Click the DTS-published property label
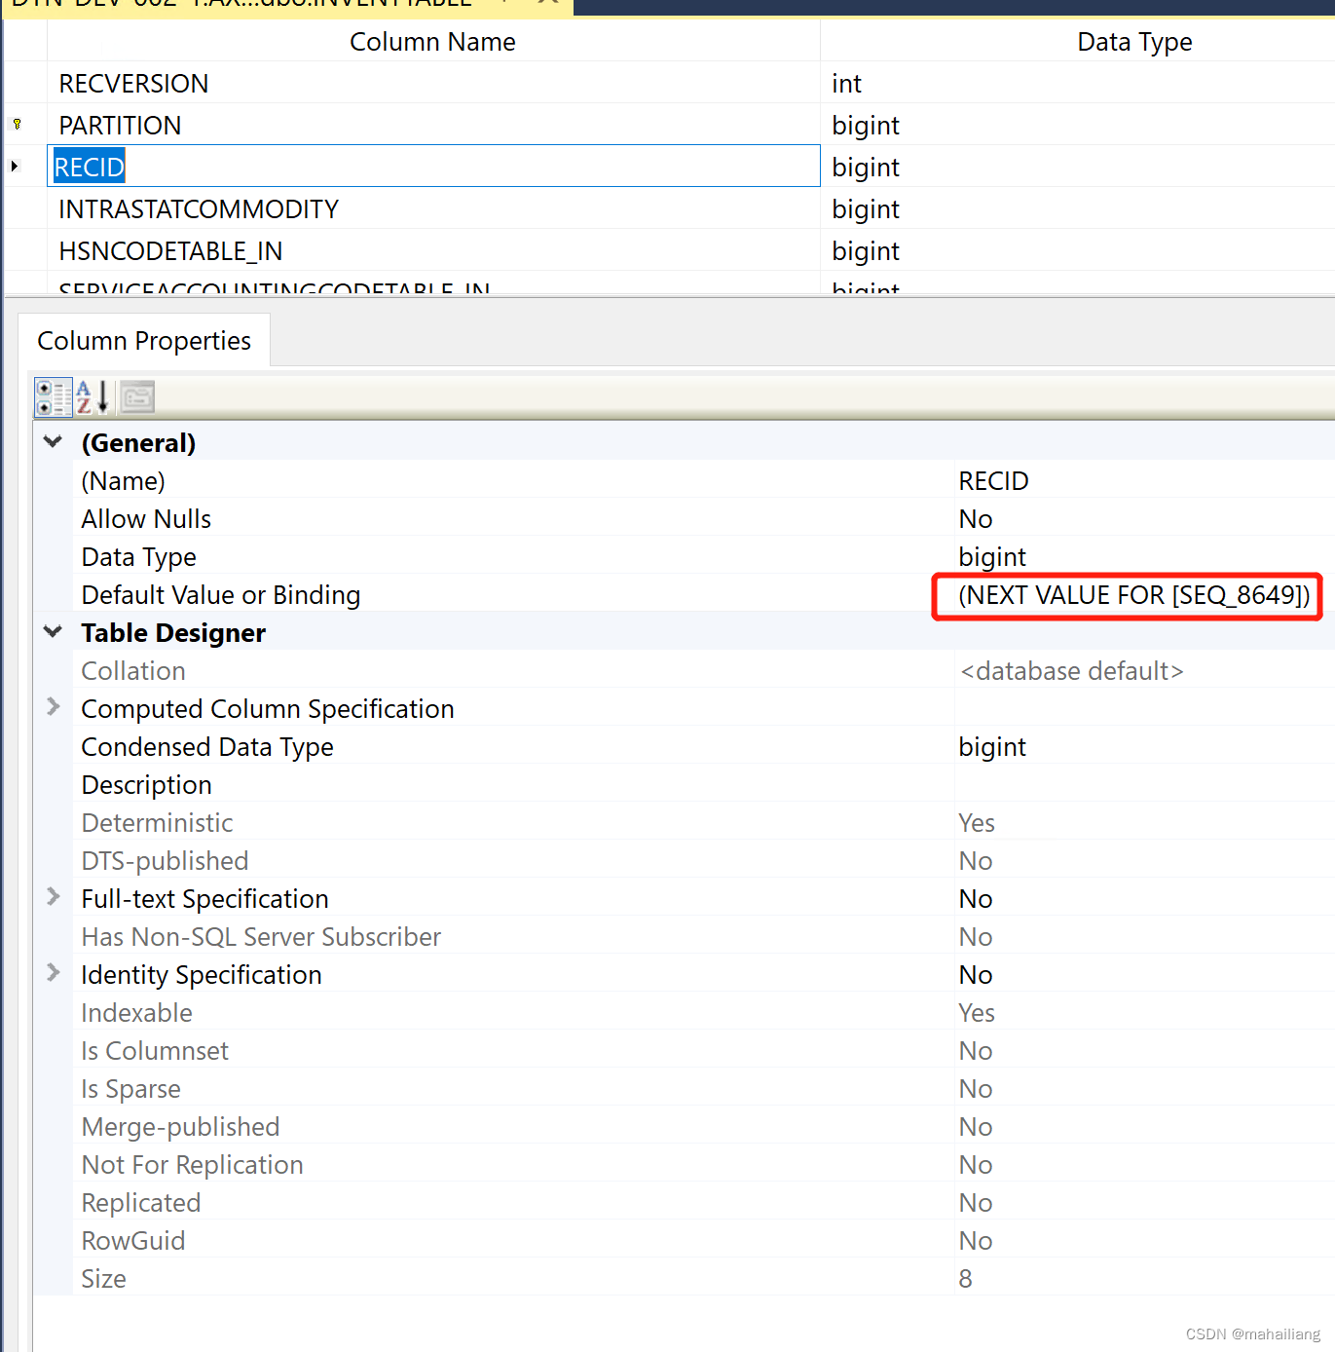This screenshot has height=1352, width=1335. (x=165, y=861)
